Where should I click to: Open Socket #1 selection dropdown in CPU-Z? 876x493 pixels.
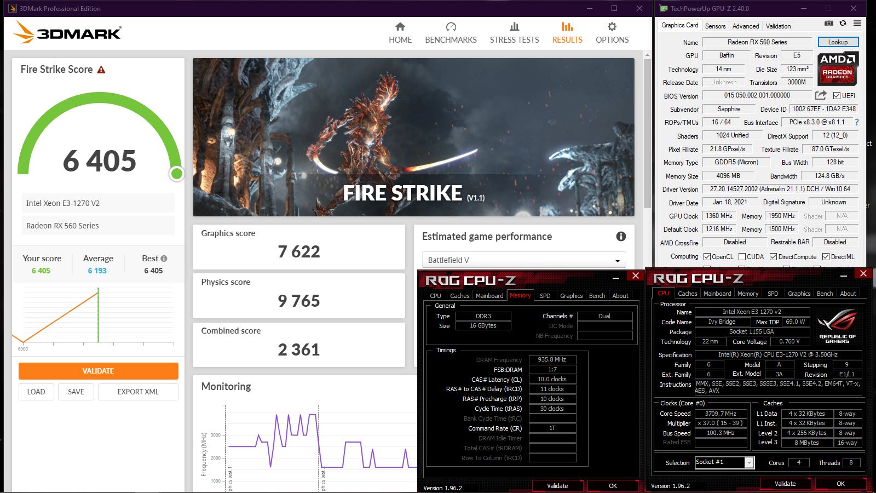(x=724, y=463)
